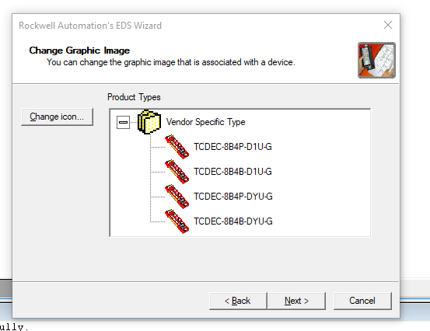The image size is (430, 331).
Task: Select the TCDEC-8B4B-DYU-G device entry text
Action: (x=233, y=221)
